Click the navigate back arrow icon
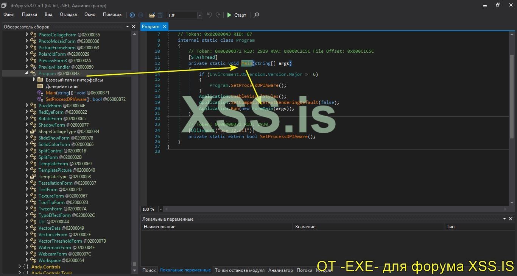Screen dimensions: 517x276 click(132, 15)
